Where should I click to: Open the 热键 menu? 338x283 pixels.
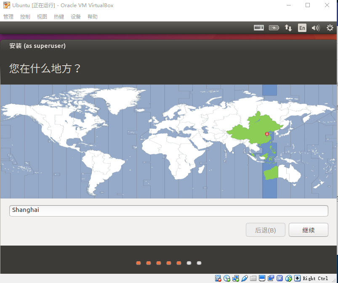pos(59,16)
